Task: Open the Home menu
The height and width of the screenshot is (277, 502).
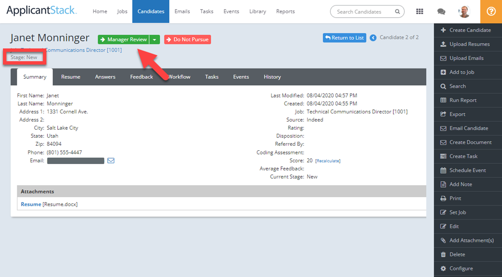Action: (x=100, y=11)
